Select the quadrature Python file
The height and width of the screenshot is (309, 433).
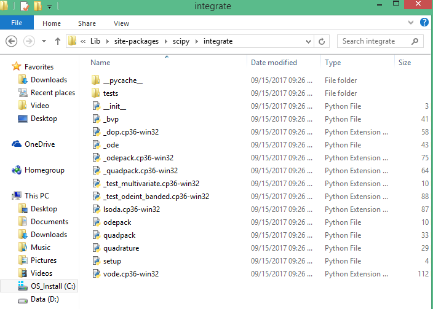[121, 248]
